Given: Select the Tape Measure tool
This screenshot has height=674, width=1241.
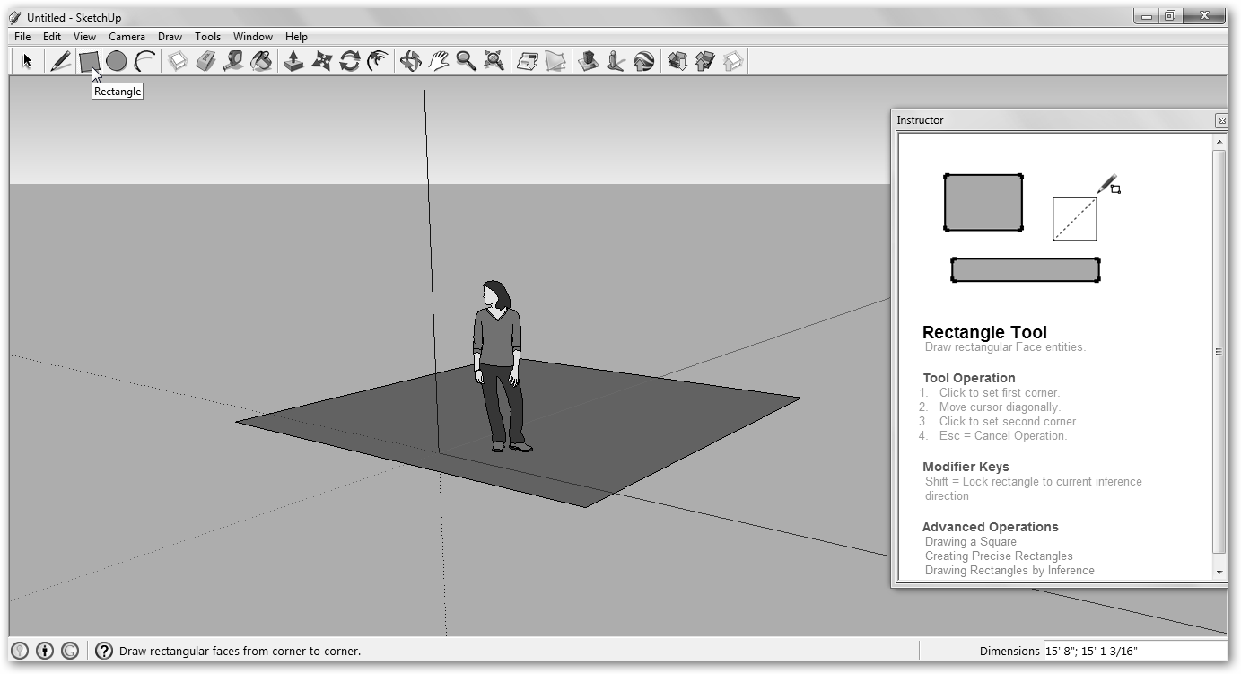Looking at the screenshot, I should pos(233,61).
